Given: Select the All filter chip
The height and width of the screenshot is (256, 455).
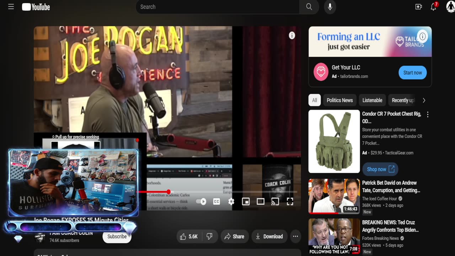Looking at the screenshot, I should click(315, 100).
